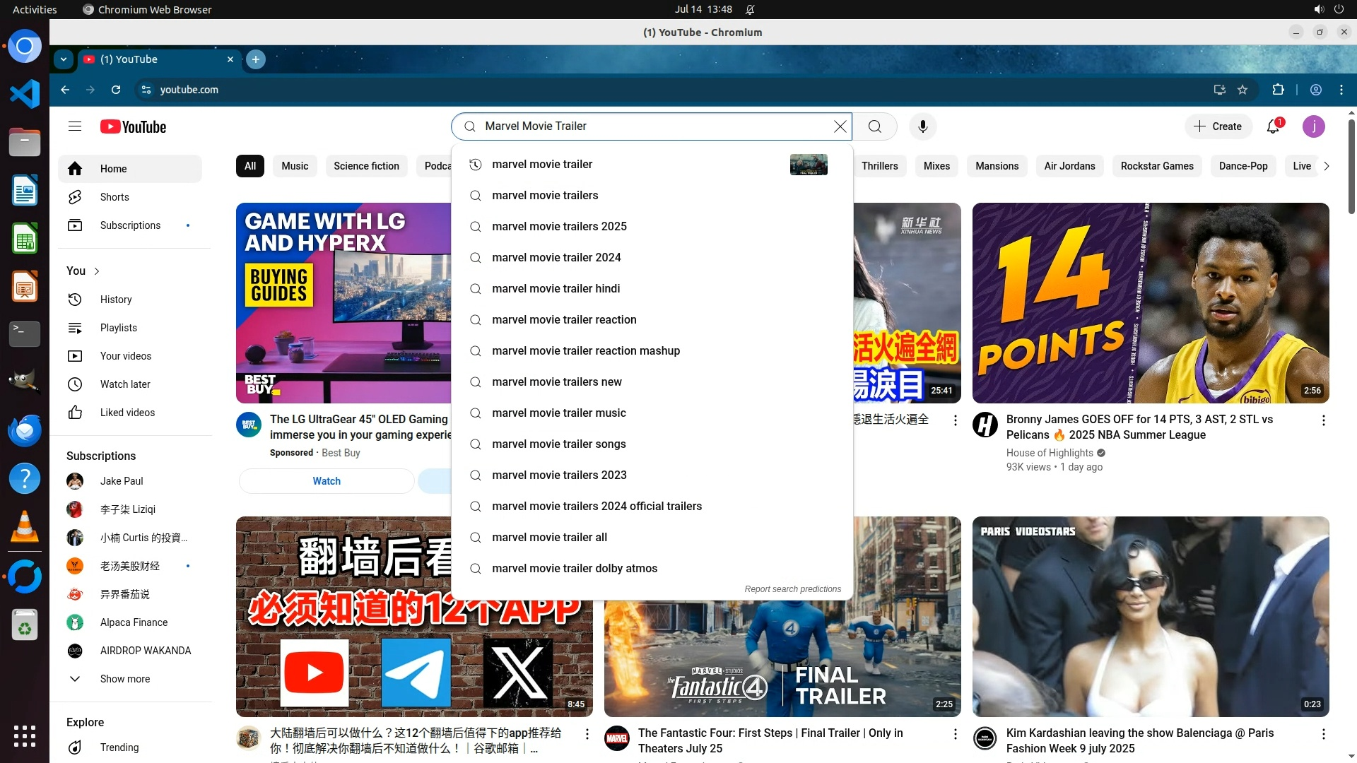Image resolution: width=1357 pixels, height=763 pixels.
Task: Open the hamburger guide menu
Action: pyautogui.click(x=75, y=126)
